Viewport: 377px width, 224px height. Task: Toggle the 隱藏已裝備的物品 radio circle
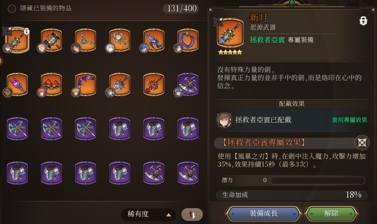(x=12, y=9)
